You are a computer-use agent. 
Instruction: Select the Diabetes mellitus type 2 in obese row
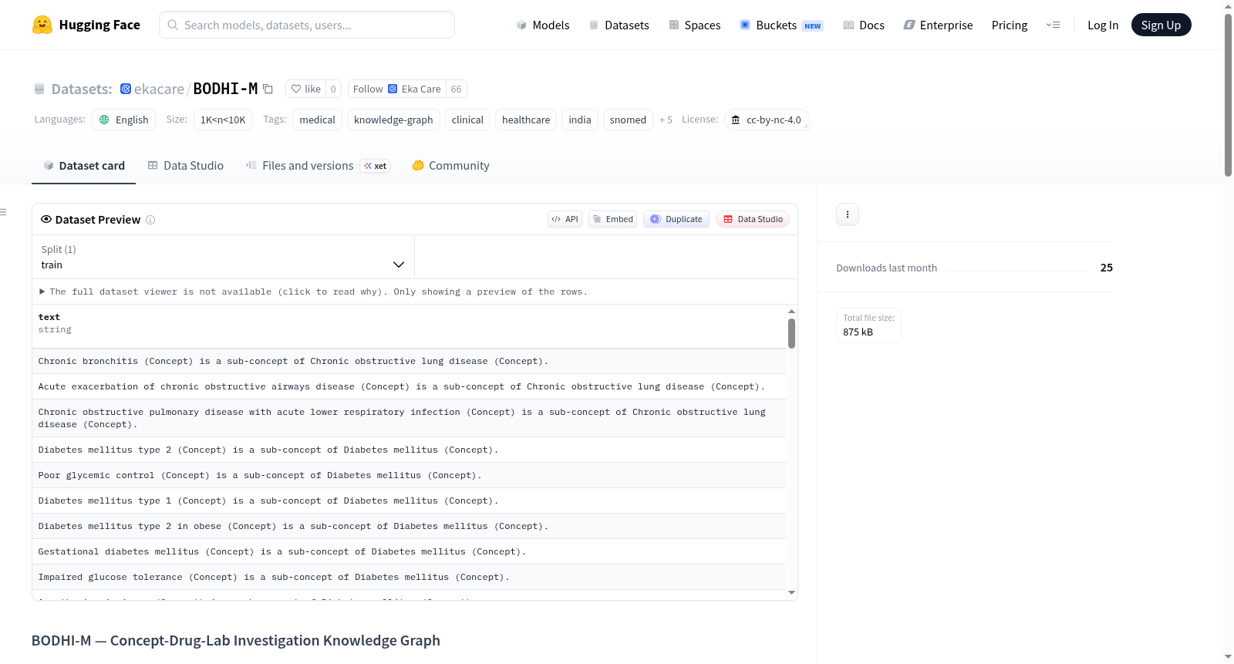pos(409,526)
